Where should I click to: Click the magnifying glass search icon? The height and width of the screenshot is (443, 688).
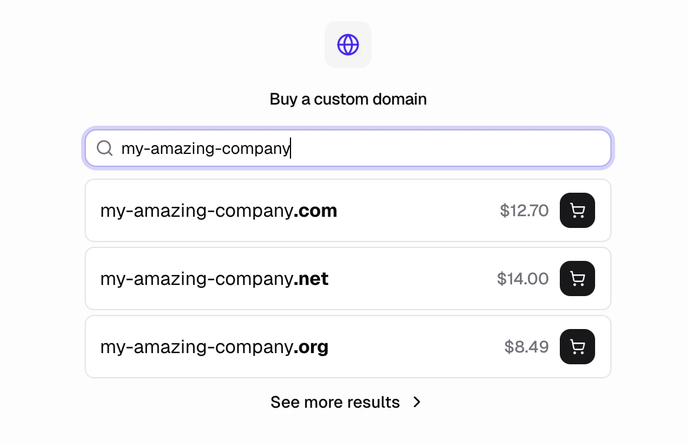pyautogui.click(x=105, y=148)
